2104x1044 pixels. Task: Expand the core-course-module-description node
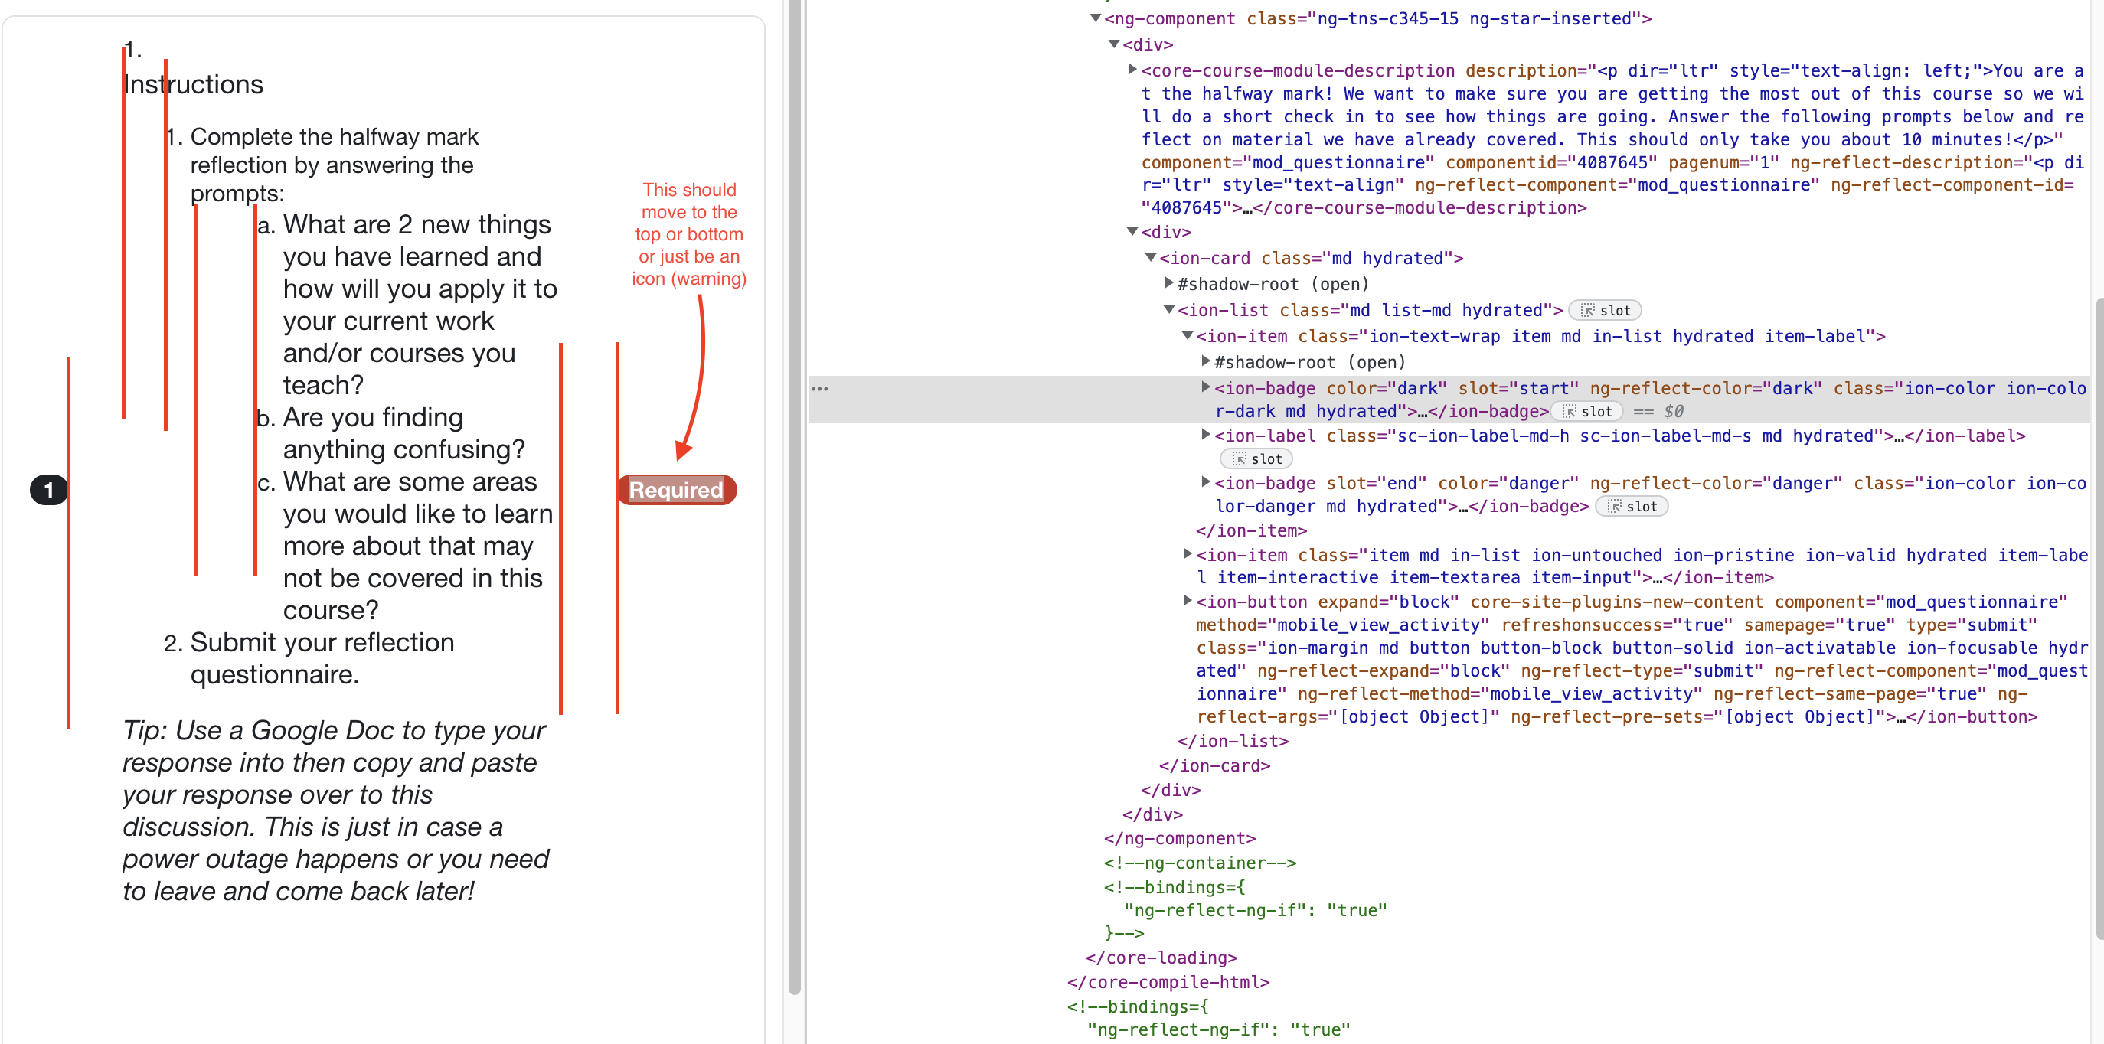pos(1132,70)
